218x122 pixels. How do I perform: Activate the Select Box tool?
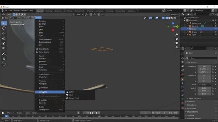(4, 23)
